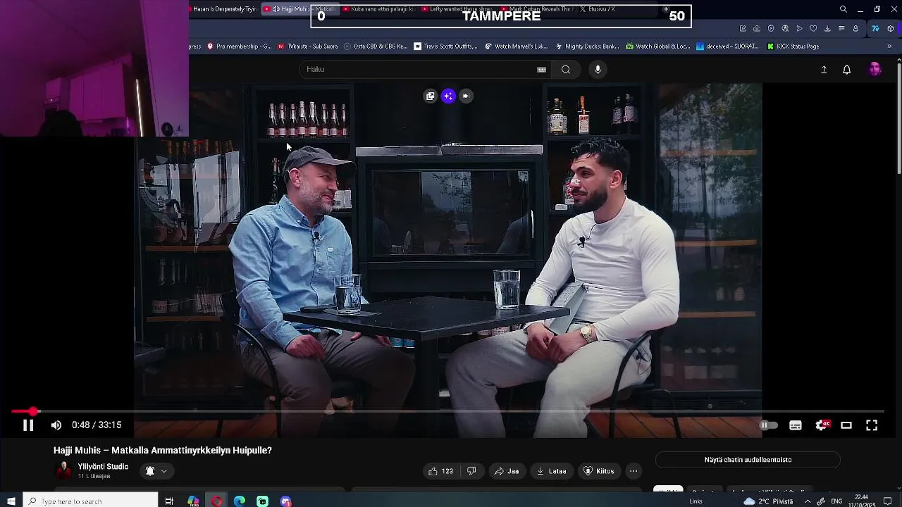Pause the video playback

point(28,425)
